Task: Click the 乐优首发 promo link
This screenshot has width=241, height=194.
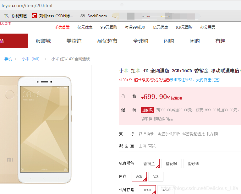Action: coord(62,27)
